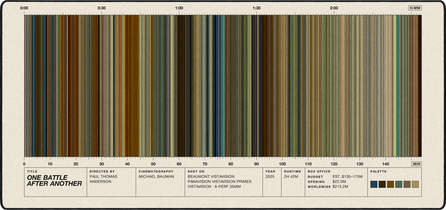Select the Beaumont VistaVision text
Viewport: 446px width, 210px height.
211,177
